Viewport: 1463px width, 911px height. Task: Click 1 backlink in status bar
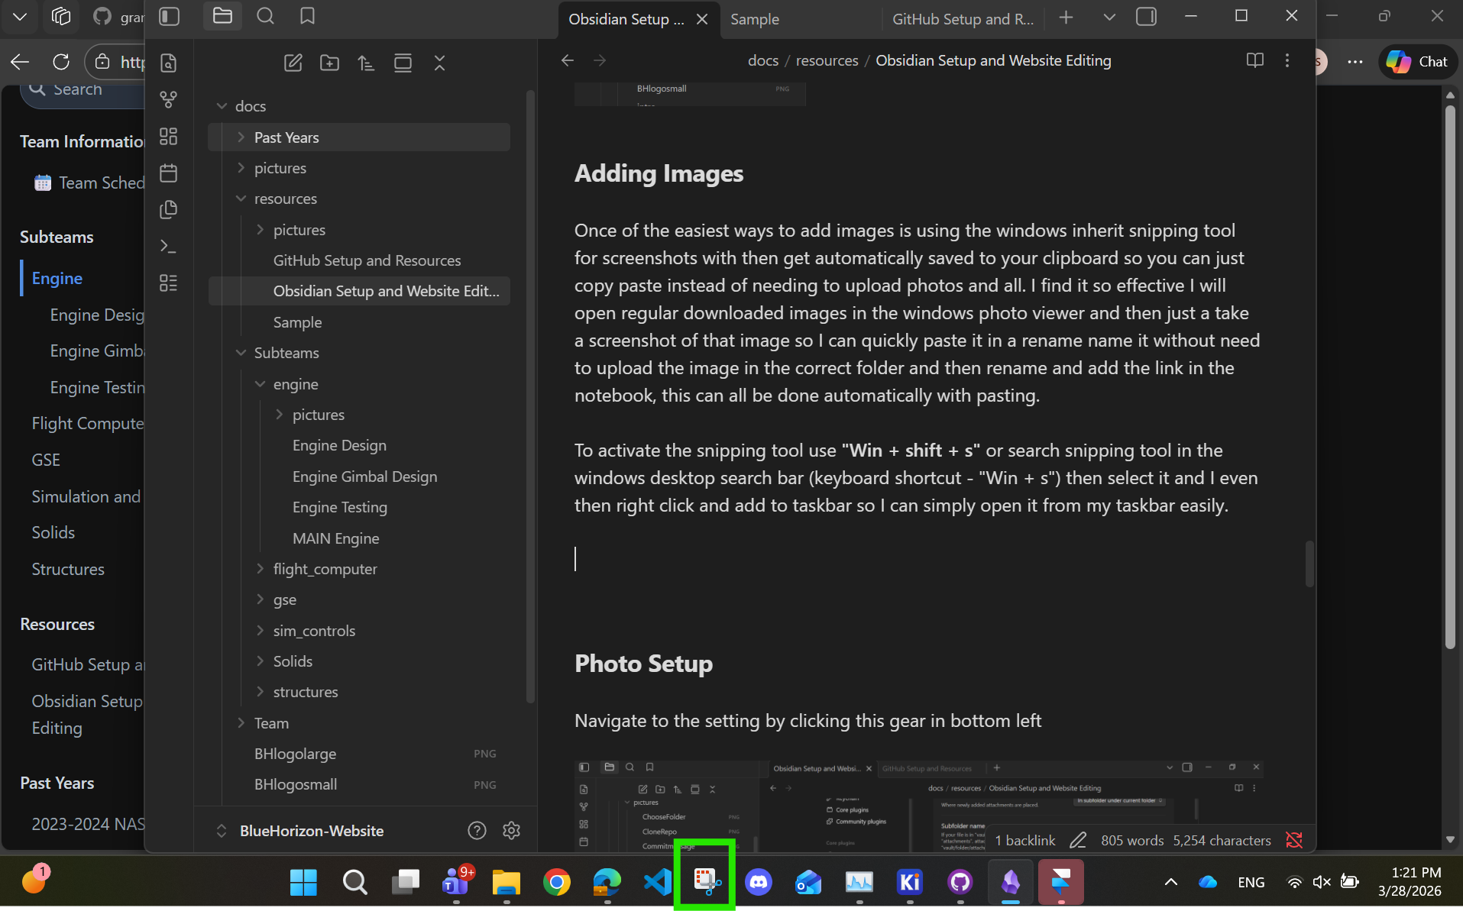(1024, 840)
